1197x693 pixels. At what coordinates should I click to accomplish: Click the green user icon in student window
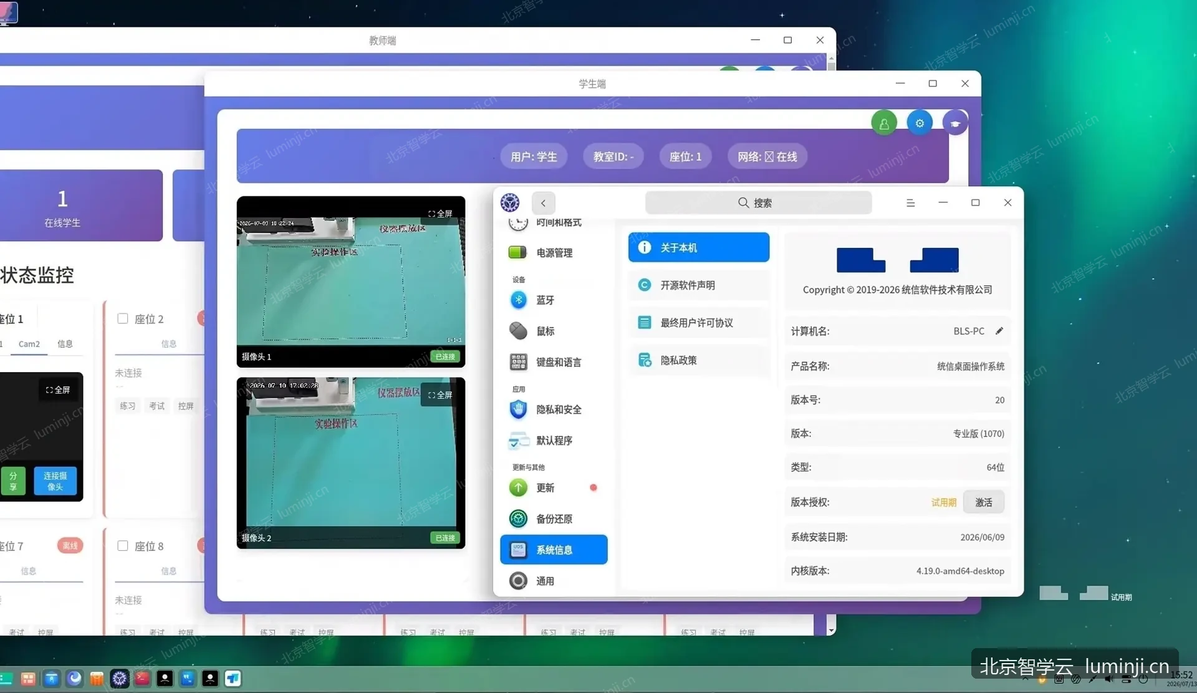click(x=884, y=124)
